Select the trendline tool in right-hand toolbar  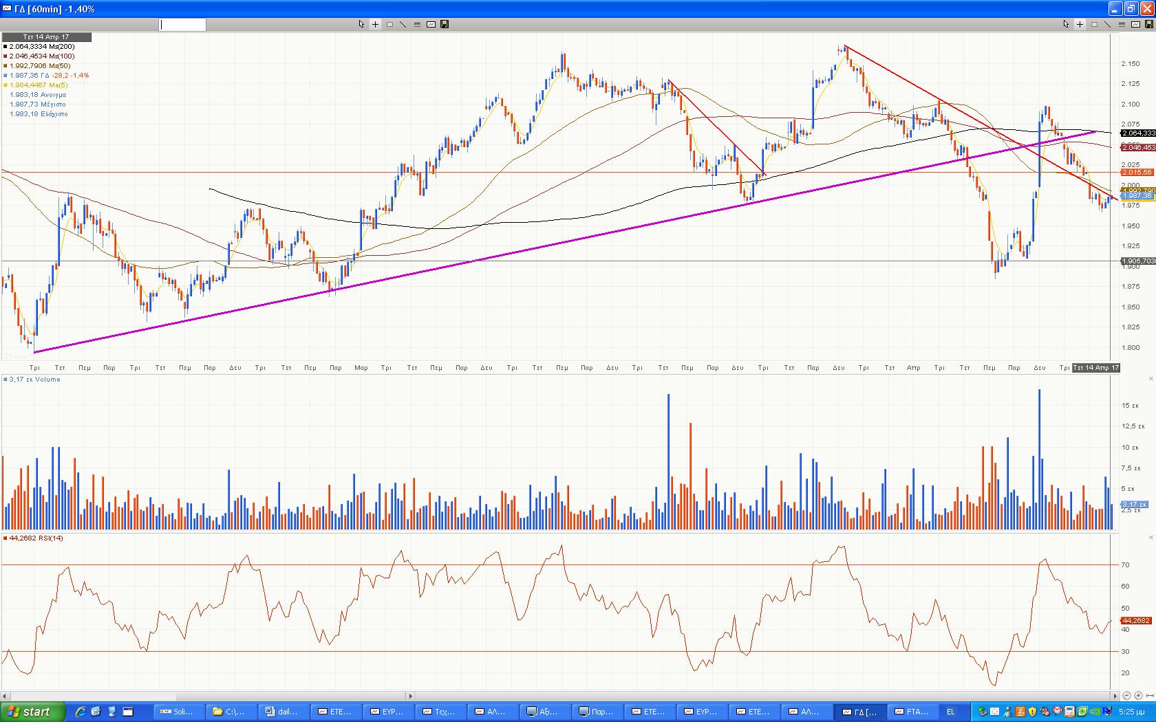1108,24
